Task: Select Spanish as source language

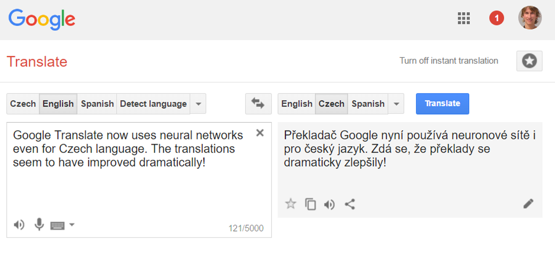Action: pyautogui.click(x=97, y=104)
